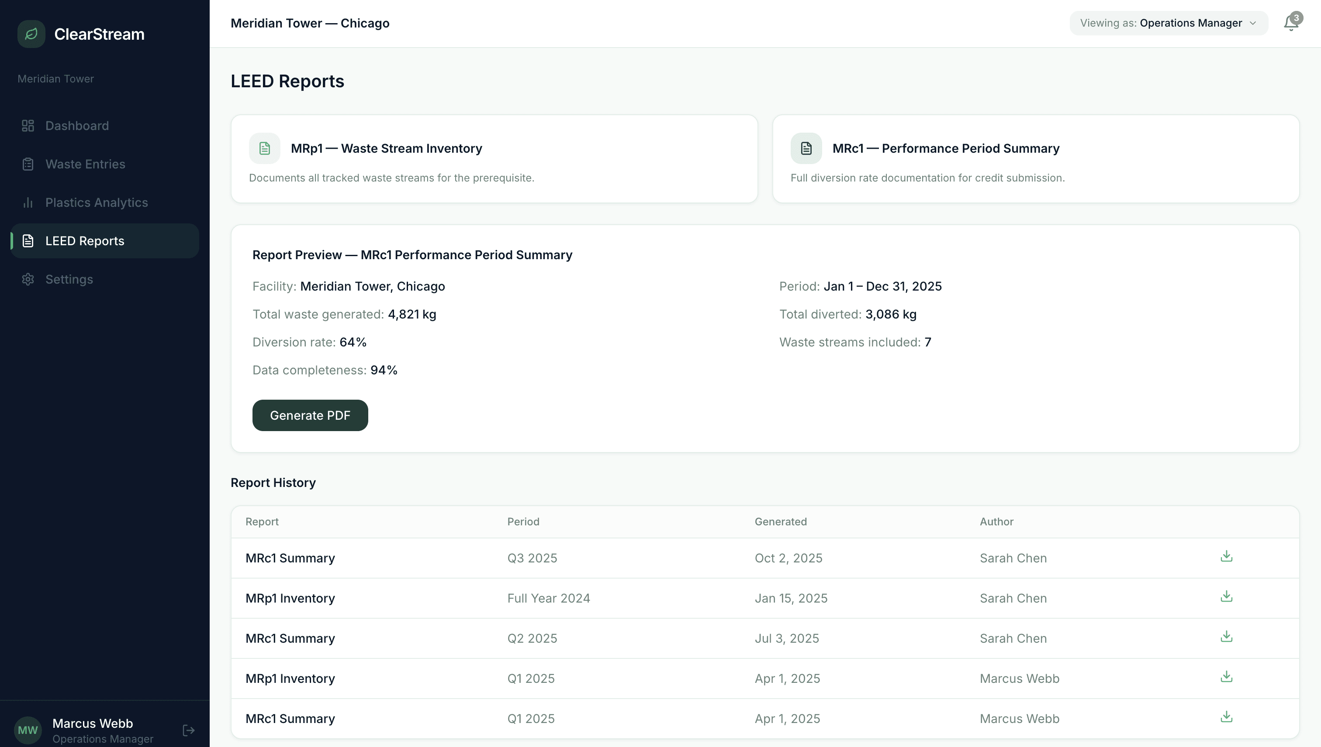
Task: Download the Full Year 2024 MRp1 Inventory
Action: pyautogui.click(x=1227, y=596)
